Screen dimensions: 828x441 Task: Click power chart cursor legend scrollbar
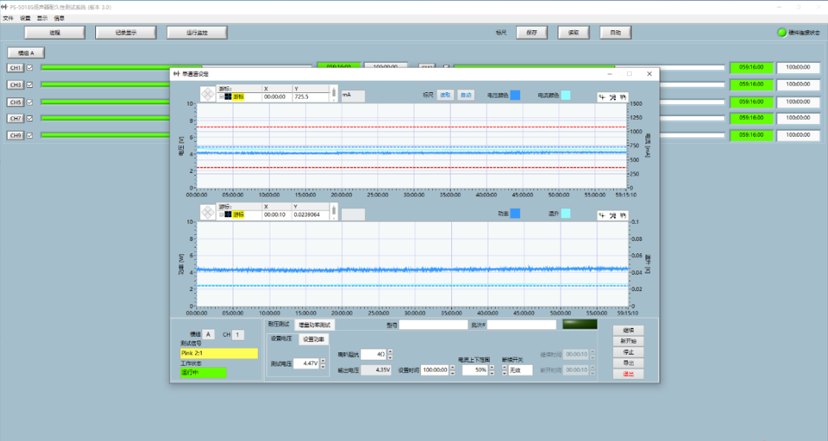[334, 212]
